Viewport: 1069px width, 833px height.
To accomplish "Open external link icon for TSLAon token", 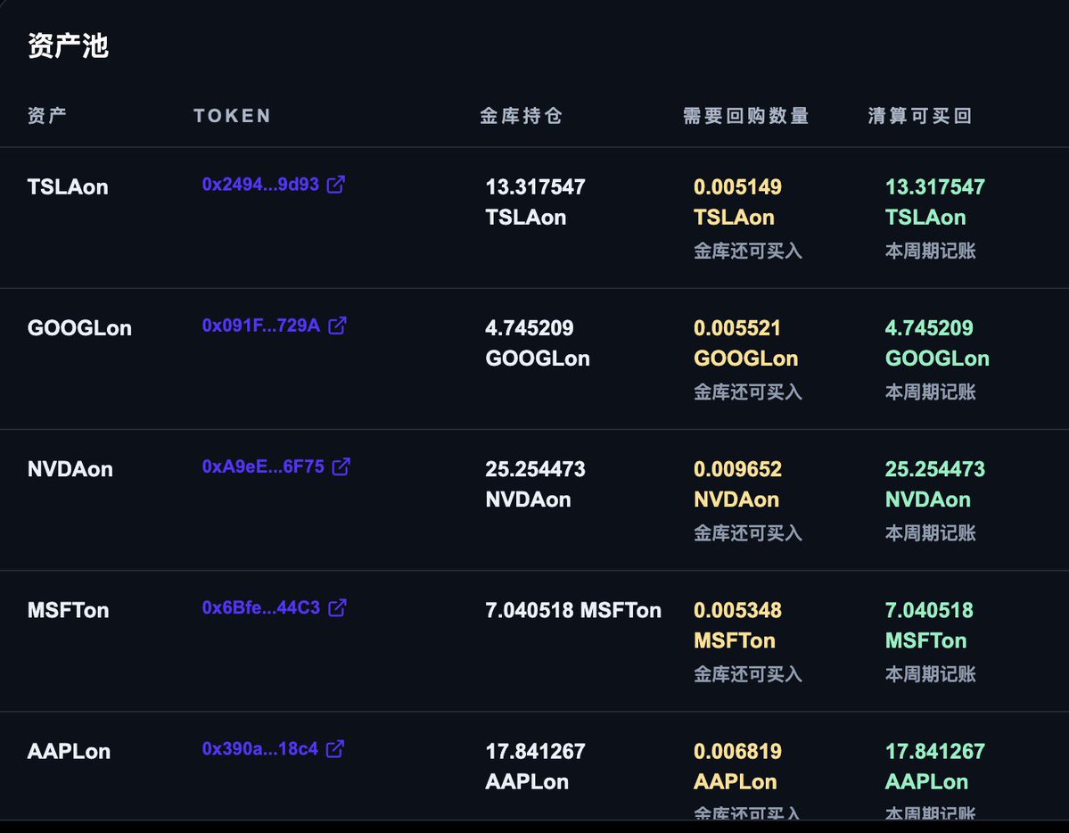I will tap(336, 185).
